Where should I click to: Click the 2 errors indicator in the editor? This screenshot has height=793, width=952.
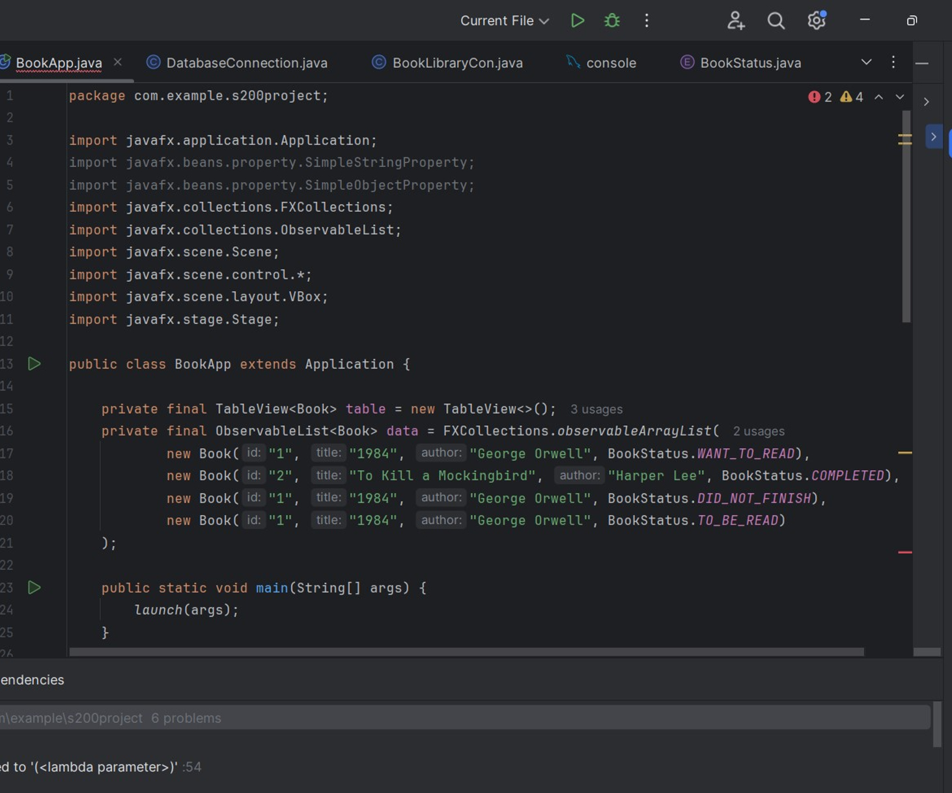point(820,96)
